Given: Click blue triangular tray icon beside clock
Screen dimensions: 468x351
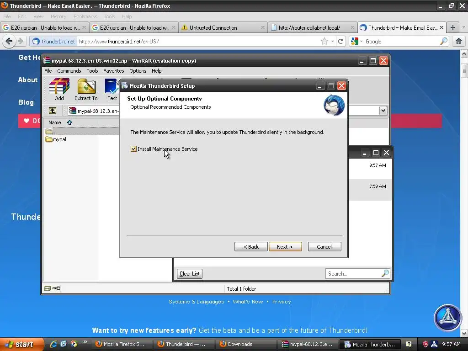Looking at the screenshot, I should click(434, 344).
